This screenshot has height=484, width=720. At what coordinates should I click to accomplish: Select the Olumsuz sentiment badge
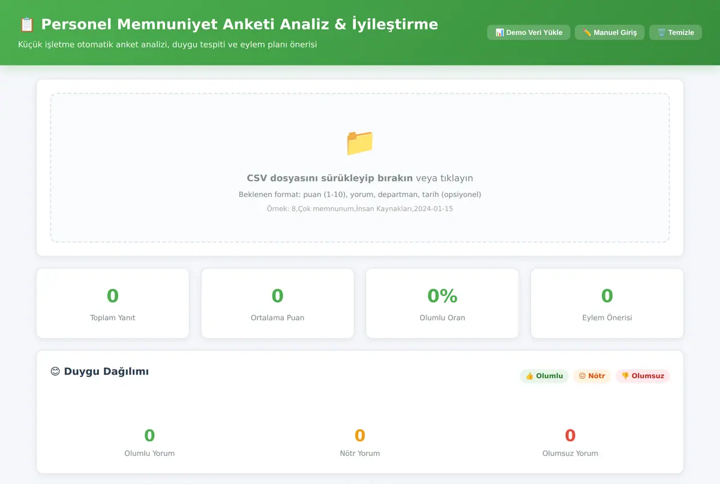(643, 376)
